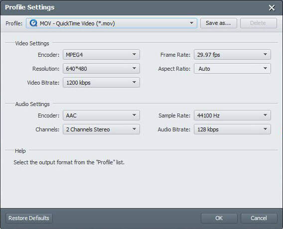Viewport: 283px width, 229px height.
Task: Click the Aspect Ratio label
Action: (x=174, y=69)
